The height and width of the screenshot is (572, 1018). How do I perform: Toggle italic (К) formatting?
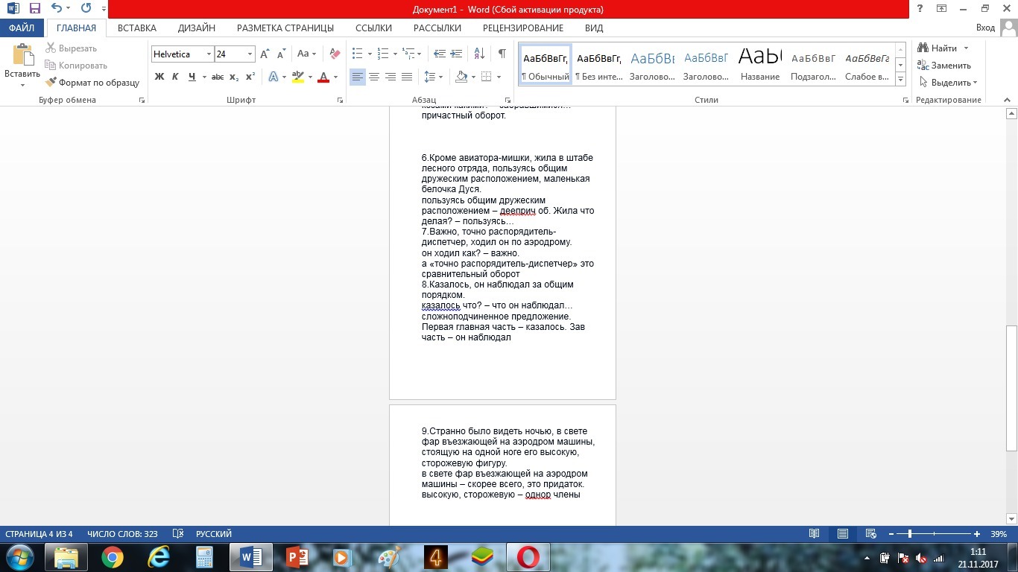click(x=175, y=77)
